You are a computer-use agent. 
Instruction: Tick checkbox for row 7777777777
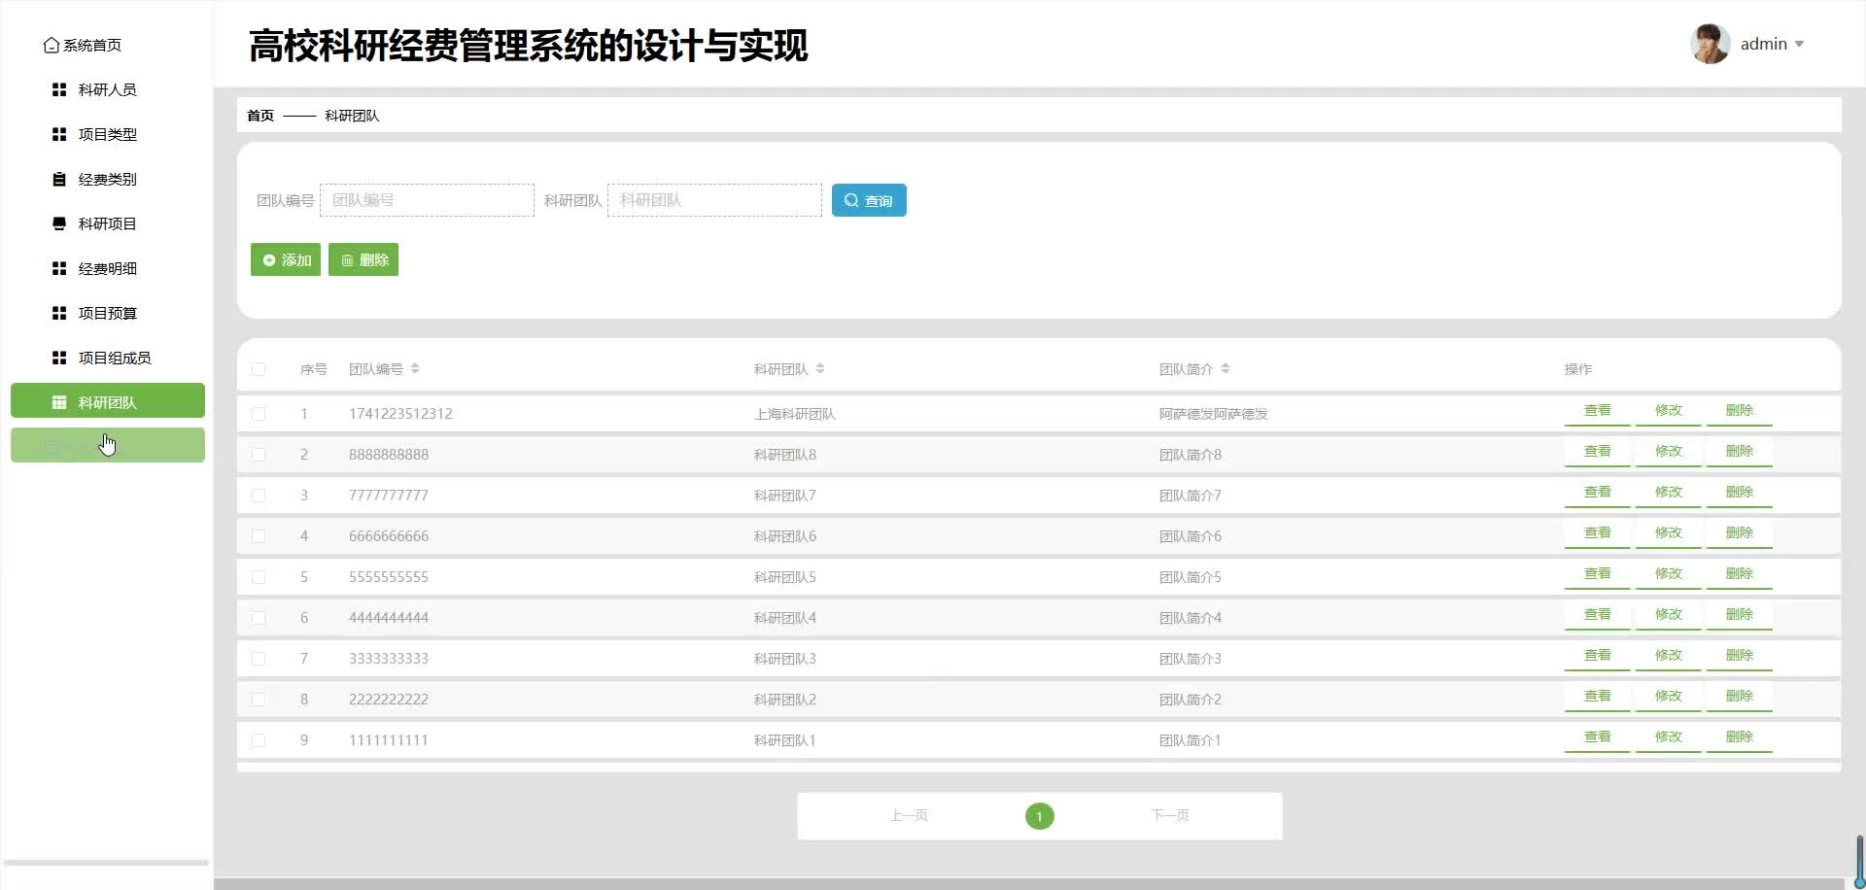point(259,496)
